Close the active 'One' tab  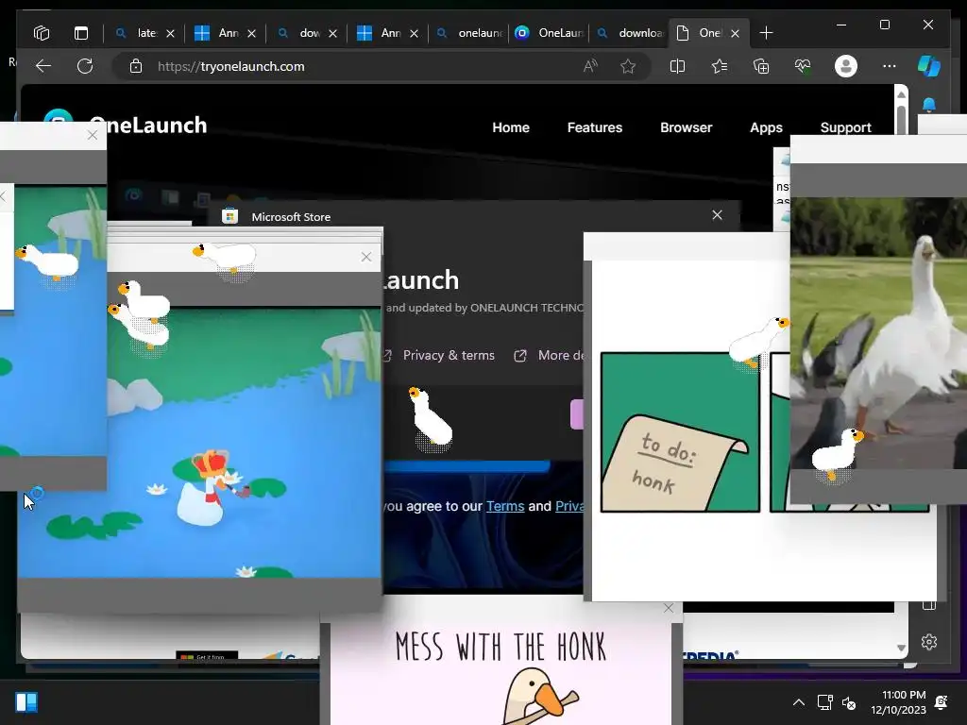pyautogui.click(x=735, y=33)
